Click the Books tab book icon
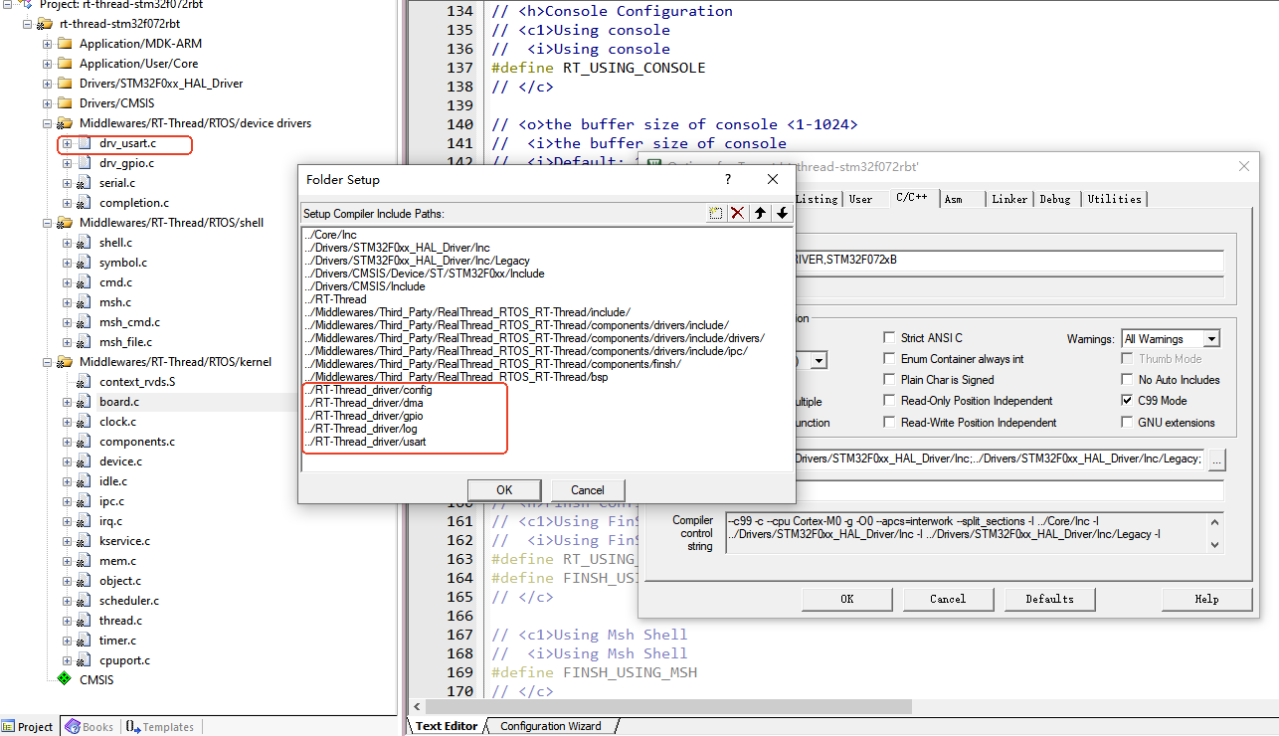The image size is (1279, 736). pos(73,727)
